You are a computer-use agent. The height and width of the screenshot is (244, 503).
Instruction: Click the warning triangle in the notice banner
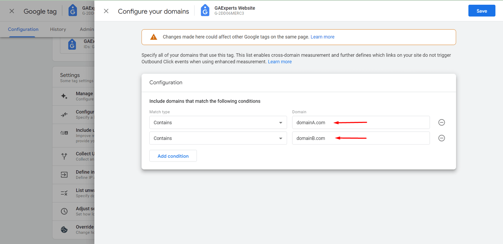coord(153,37)
